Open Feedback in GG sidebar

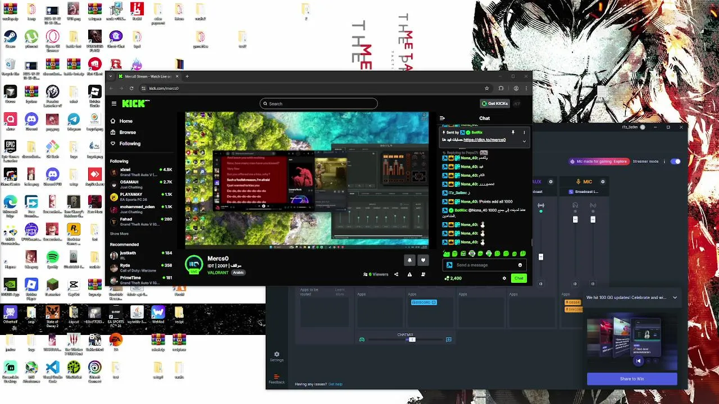coord(276,379)
